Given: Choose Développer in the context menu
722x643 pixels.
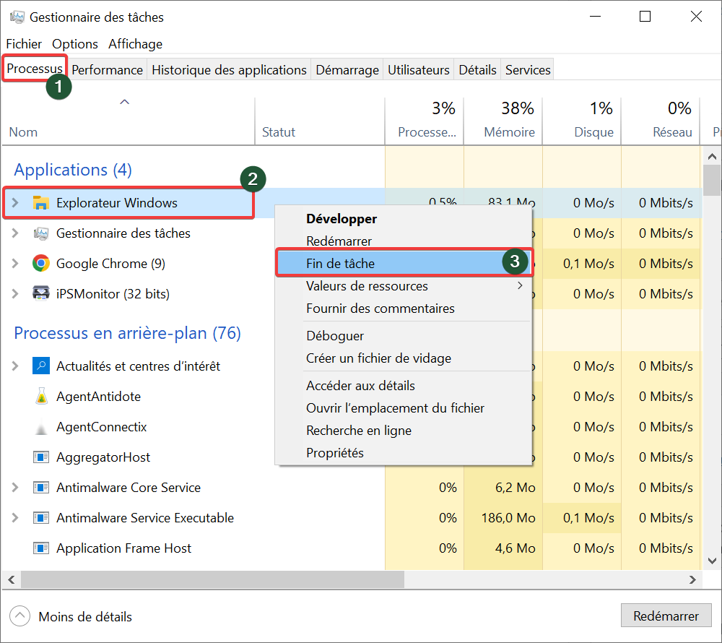Looking at the screenshot, I should pyautogui.click(x=404, y=219).
